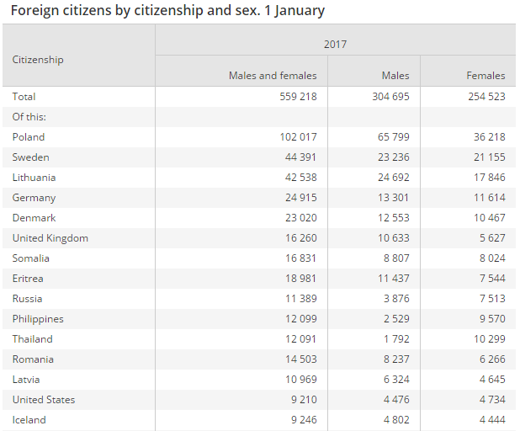Click Thailand's females value 10 299
The width and height of the screenshot is (520, 431).
pos(486,339)
